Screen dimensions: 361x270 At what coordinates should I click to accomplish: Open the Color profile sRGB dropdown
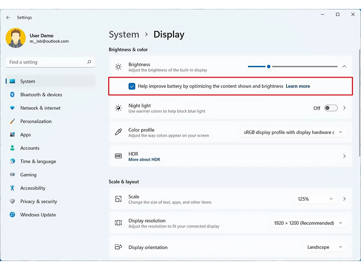[293, 132]
